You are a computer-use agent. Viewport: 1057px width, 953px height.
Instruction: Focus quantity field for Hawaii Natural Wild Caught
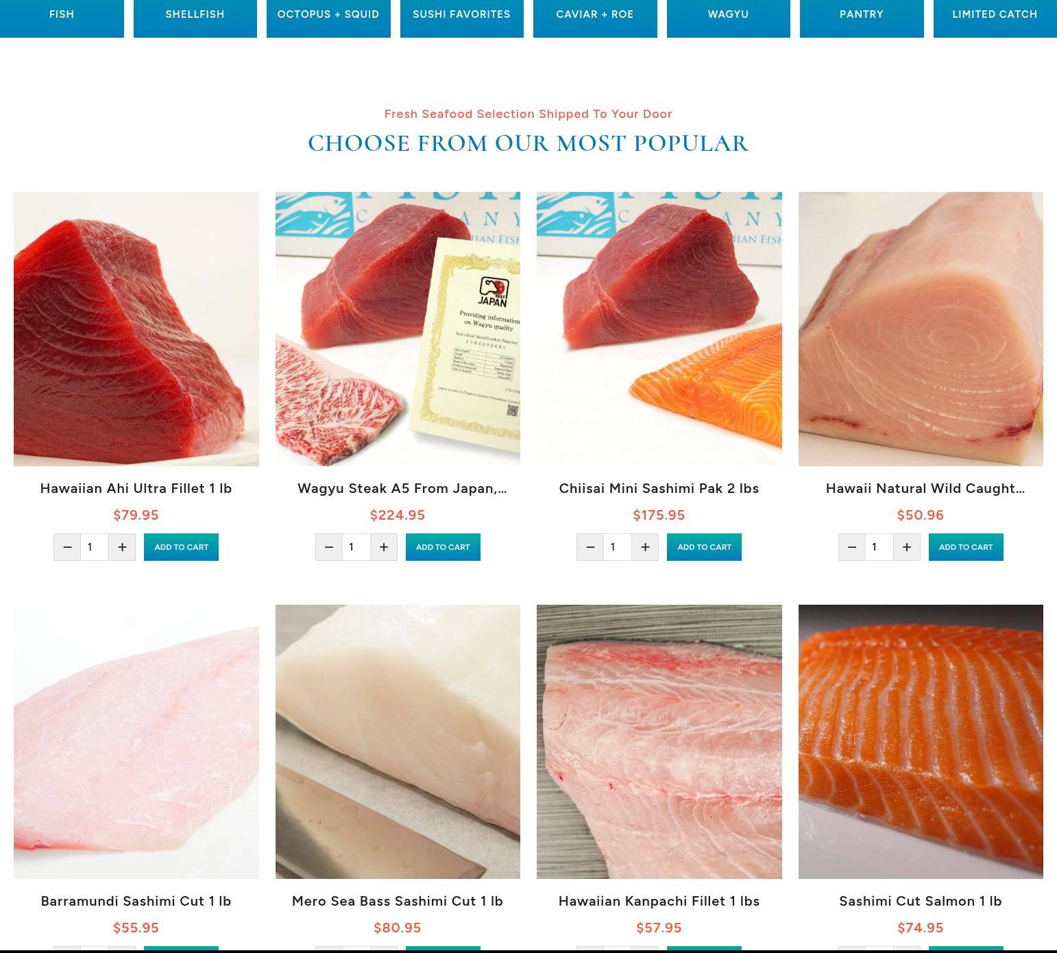879,547
